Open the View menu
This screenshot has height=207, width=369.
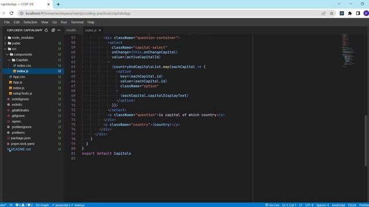click(44, 22)
